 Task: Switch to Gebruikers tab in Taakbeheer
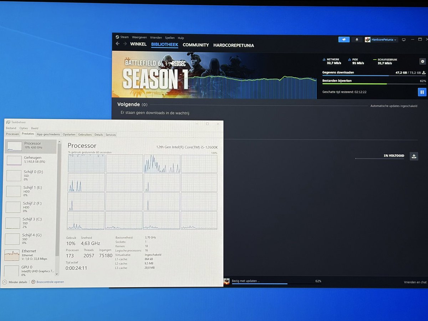click(x=85, y=134)
